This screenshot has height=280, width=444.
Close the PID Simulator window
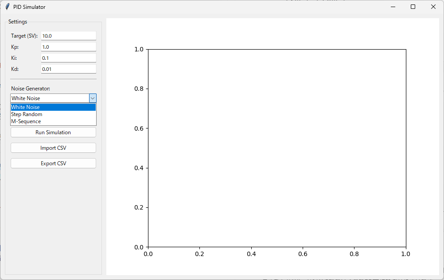point(433,7)
